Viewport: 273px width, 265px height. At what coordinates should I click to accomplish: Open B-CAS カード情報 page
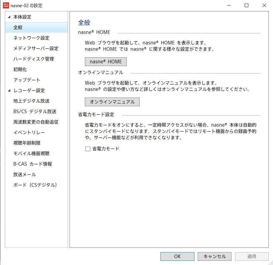[33, 164]
